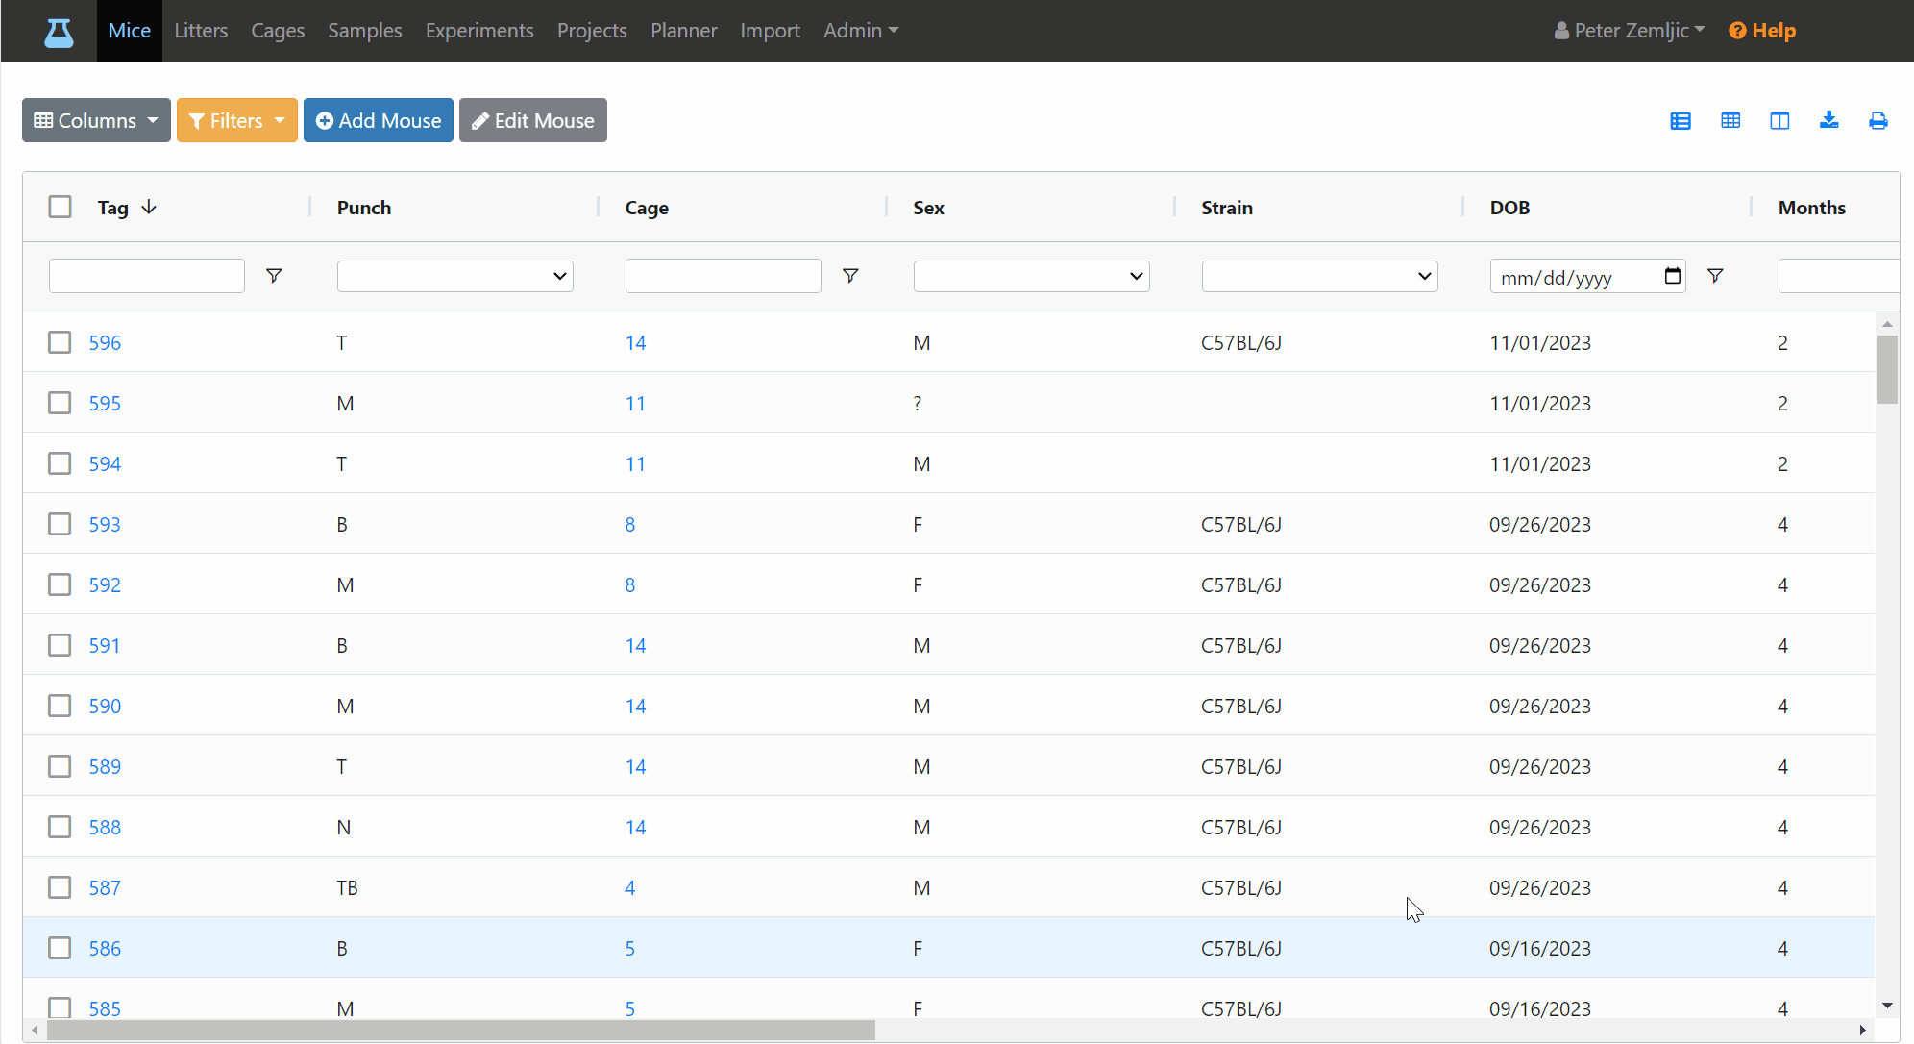Click the vertical scrollbar thumb

tap(1887, 369)
